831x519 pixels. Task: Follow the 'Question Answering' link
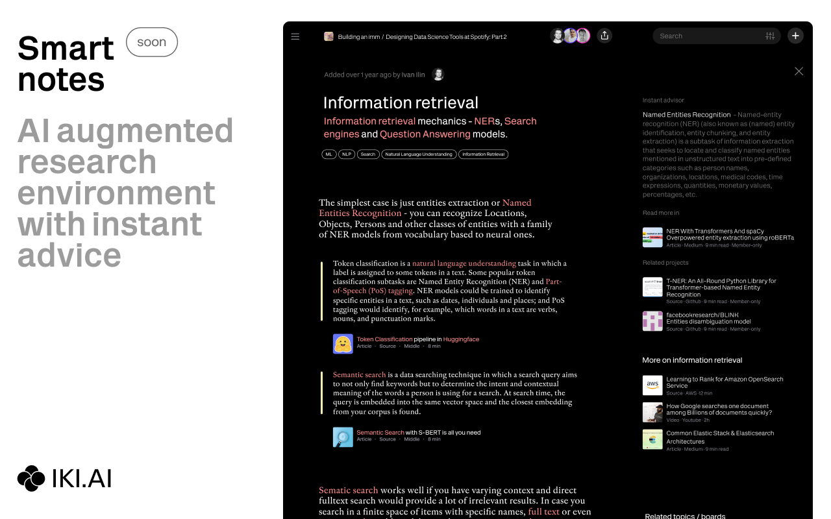(x=425, y=134)
